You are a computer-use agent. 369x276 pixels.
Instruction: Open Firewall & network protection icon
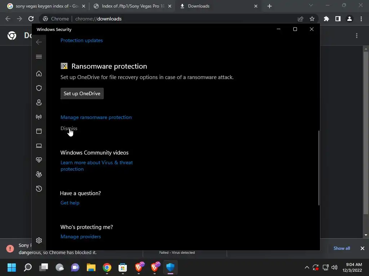[39, 117]
